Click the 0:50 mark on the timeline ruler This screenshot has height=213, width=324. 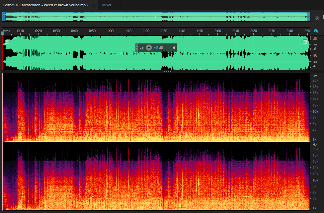(x=92, y=31)
